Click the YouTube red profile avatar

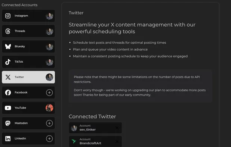coord(49,108)
